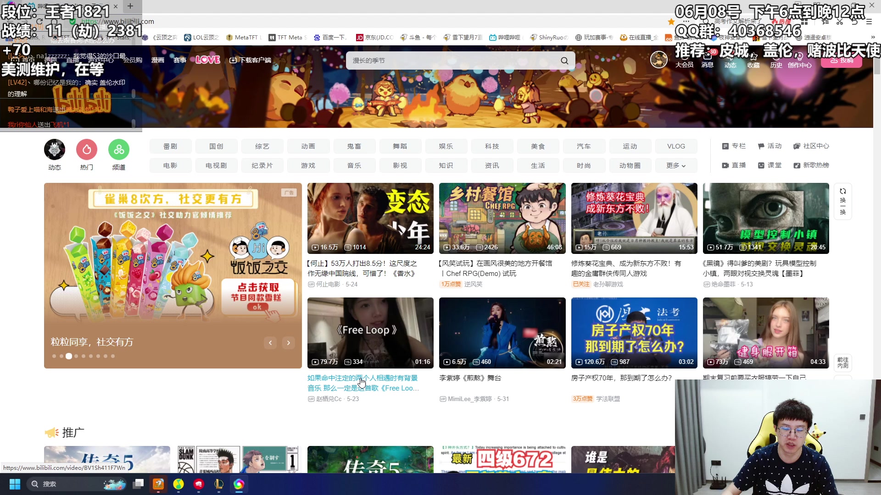This screenshot has height=495, width=881.
Task: Show previous carousel slide with left arrow
Action: click(x=270, y=343)
